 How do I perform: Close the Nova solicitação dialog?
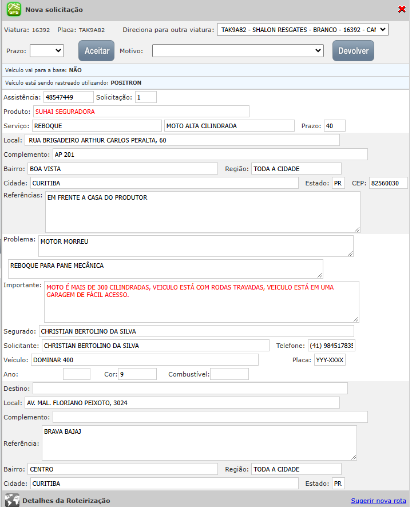coord(402,9)
